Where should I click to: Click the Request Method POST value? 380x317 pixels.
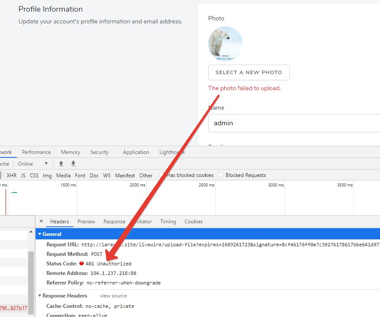[97, 254]
